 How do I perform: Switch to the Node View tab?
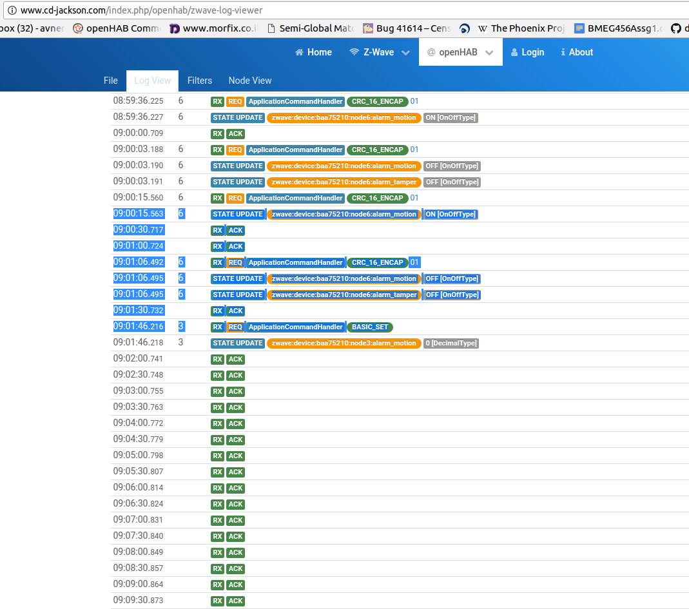(x=250, y=81)
